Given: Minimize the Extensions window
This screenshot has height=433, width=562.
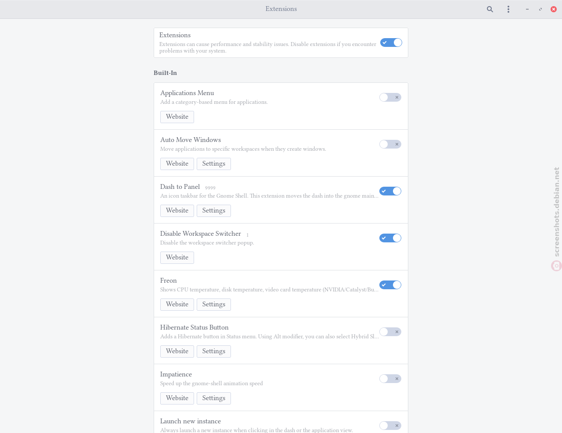Looking at the screenshot, I should pos(527,9).
